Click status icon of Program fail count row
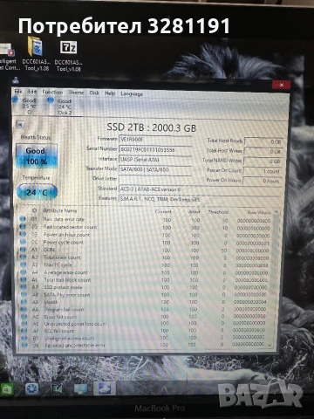The width and height of the screenshot is (314, 419). (24, 309)
